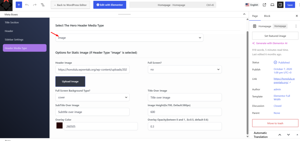The height and width of the screenshot is (141, 300).
Task: Click the Title Over Image field
Action: [185, 97]
